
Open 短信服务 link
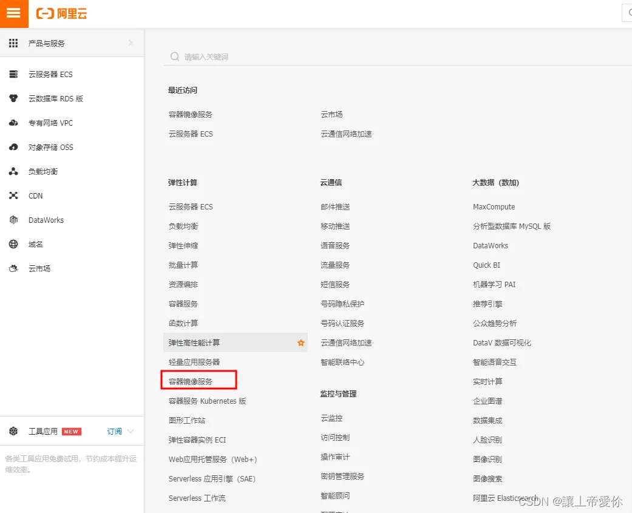(x=335, y=284)
